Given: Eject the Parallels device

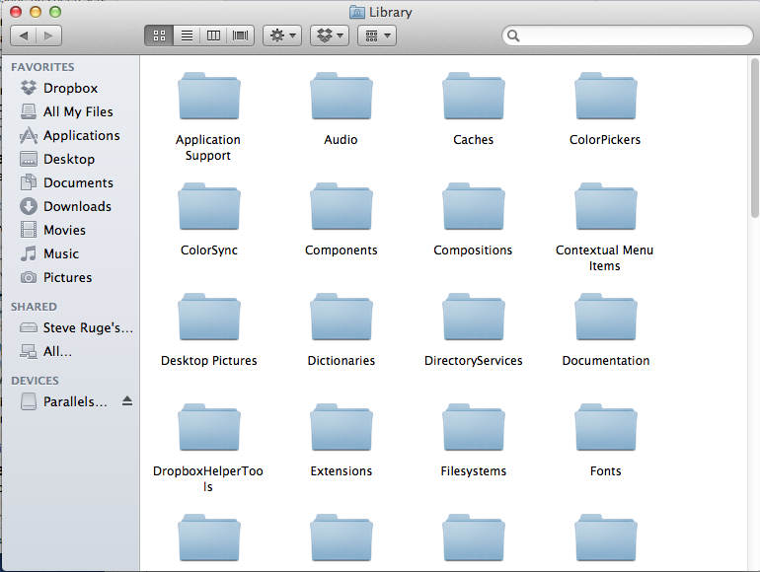Looking at the screenshot, I should tap(126, 401).
